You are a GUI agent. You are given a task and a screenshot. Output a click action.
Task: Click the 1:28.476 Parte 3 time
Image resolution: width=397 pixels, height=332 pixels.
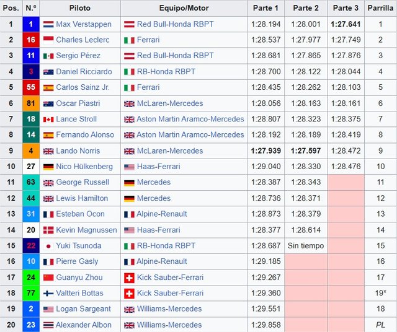[x=346, y=167]
